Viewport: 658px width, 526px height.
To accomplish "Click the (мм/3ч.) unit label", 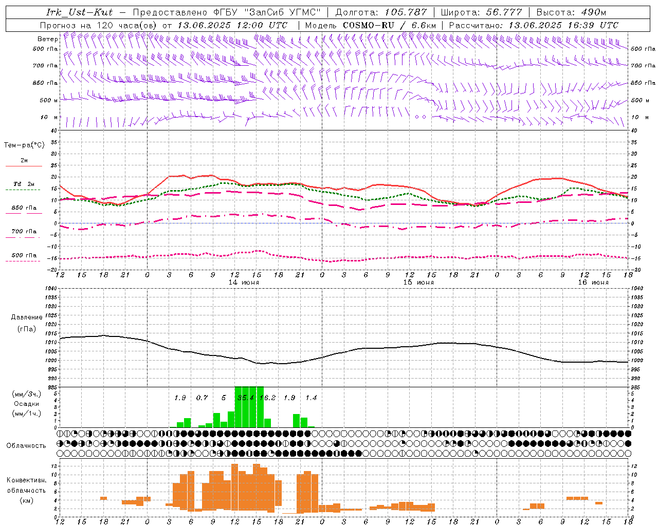I will [x=27, y=394].
